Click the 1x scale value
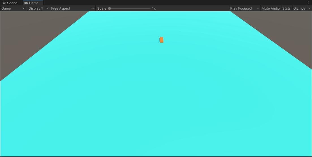 pyautogui.click(x=154, y=8)
